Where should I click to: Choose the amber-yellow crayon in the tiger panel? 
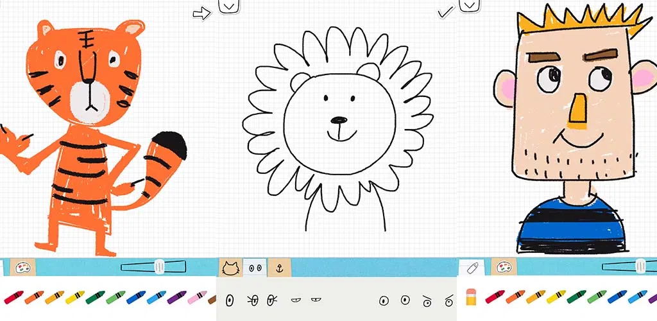[x=55, y=297]
